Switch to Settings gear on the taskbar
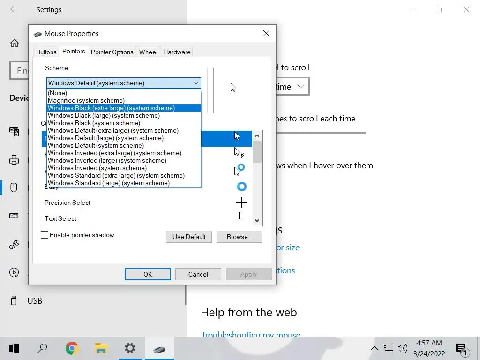 130,348
